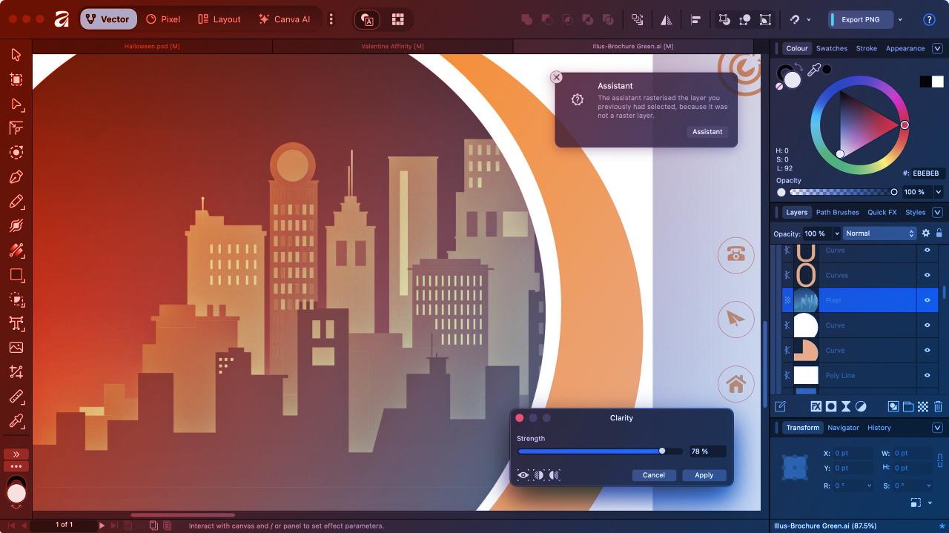Choose the Vector Brush tool
Viewport: 949px width, 533px height.
pyautogui.click(x=15, y=225)
